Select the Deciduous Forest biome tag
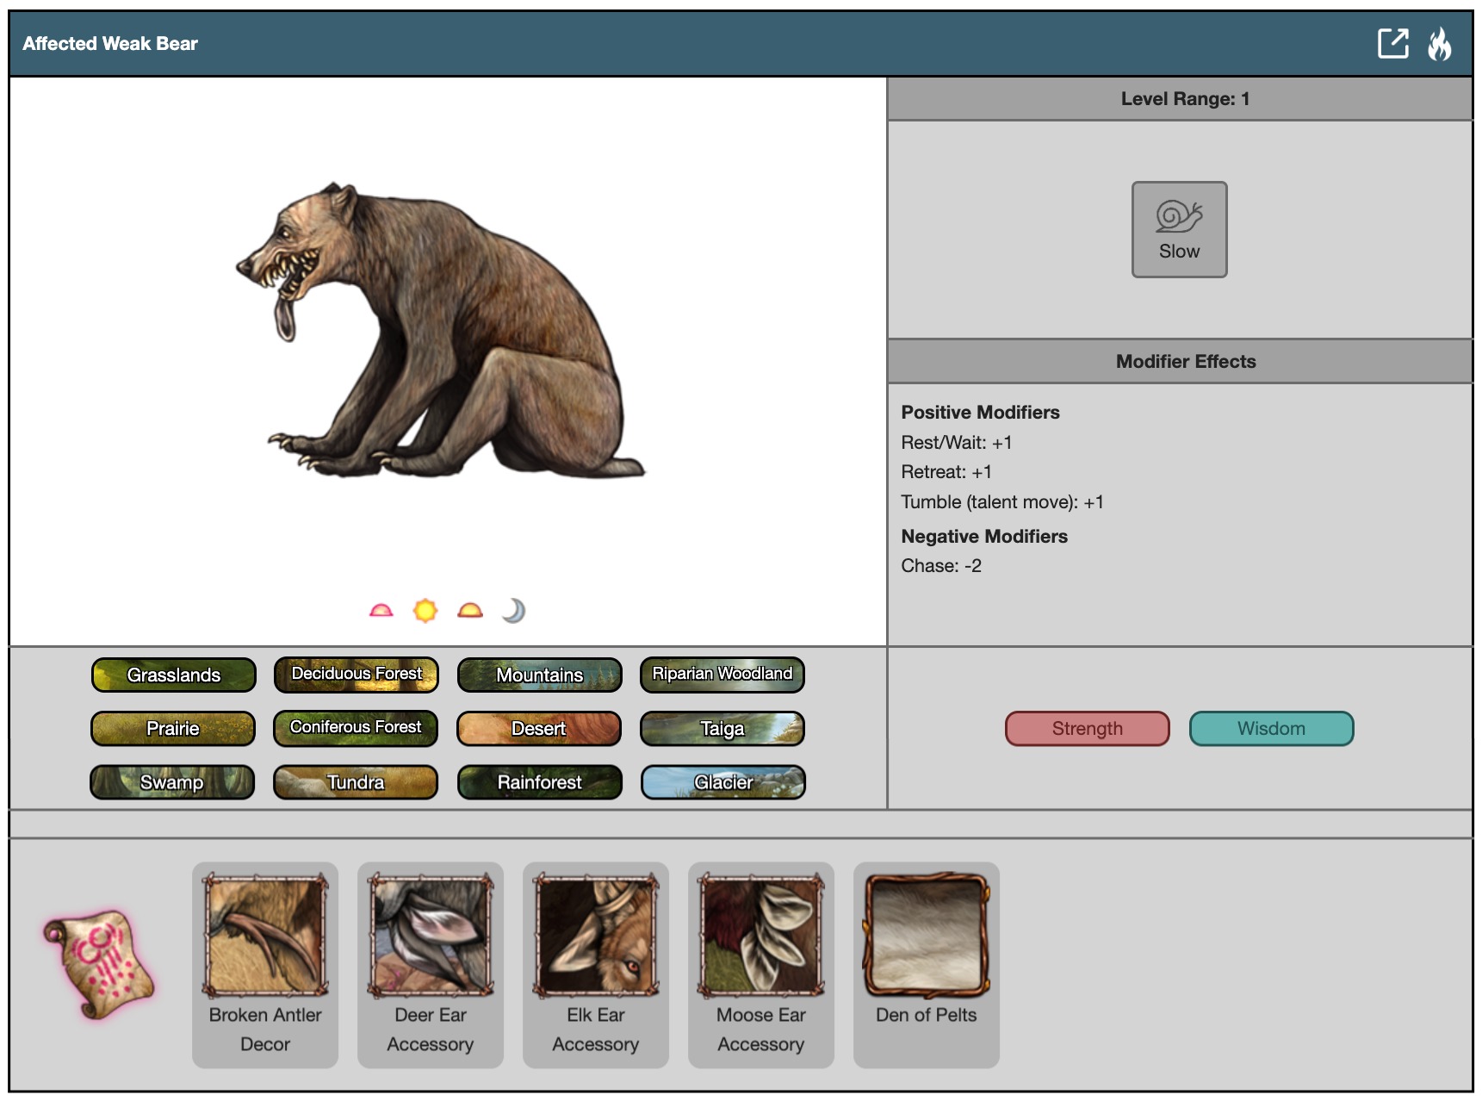Screen dimensions: 1482x1101 (x=357, y=675)
